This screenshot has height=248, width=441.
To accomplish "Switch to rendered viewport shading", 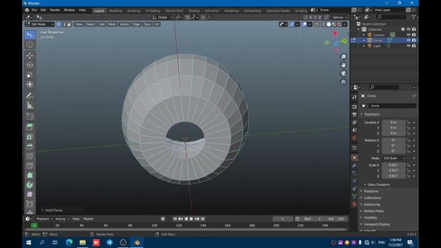I will (339, 25).
